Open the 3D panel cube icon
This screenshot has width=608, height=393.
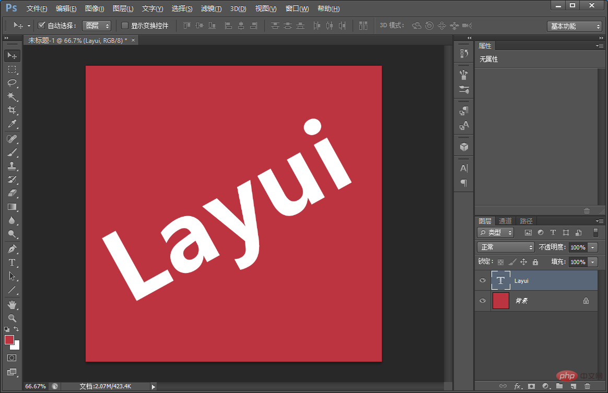464,147
